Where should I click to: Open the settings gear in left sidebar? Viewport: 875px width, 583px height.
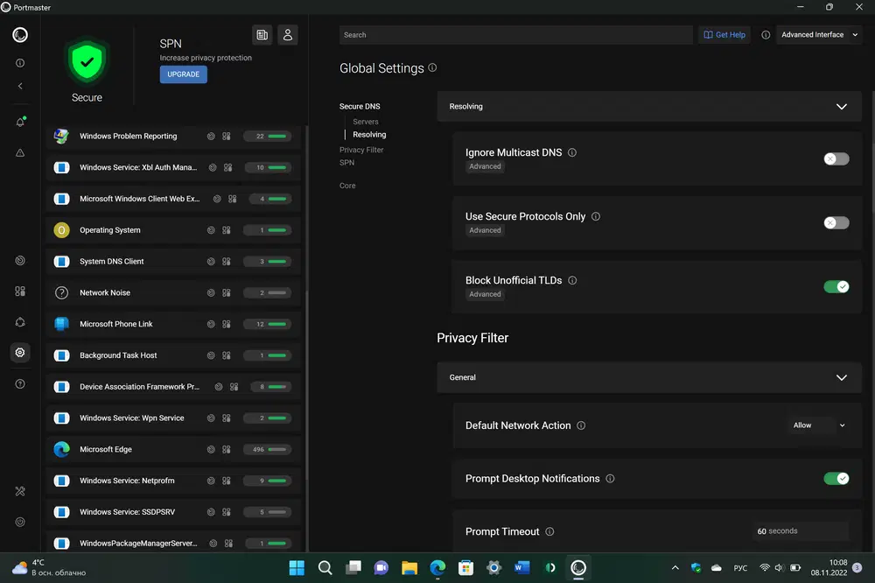click(x=20, y=353)
